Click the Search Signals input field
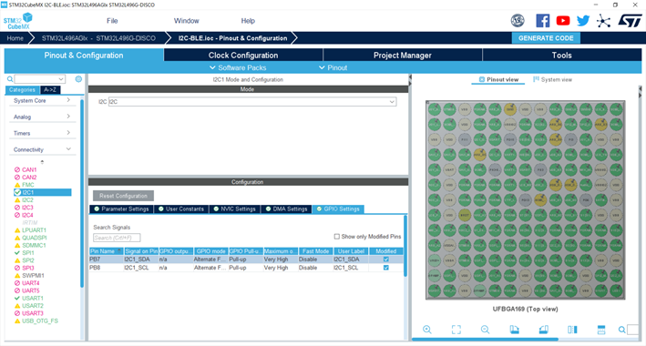The width and height of the screenshot is (646, 346). pos(117,238)
